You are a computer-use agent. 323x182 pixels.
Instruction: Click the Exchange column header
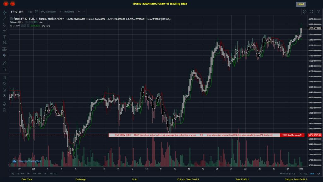(81, 179)
